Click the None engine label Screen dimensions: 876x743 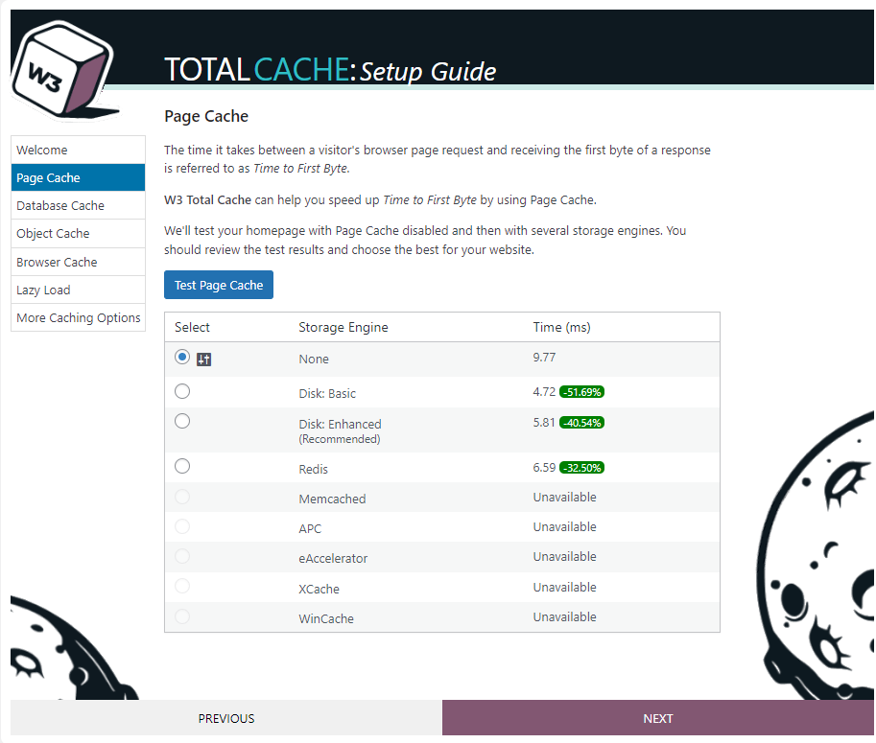pos(314,359)
